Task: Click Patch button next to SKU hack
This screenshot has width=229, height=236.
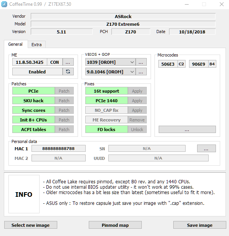Action: 64,101
